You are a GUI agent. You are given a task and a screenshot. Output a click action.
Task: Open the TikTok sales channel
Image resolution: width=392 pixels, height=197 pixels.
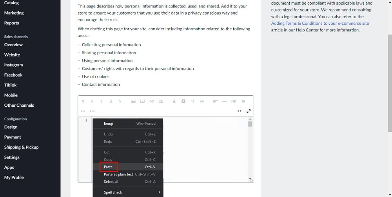[10, 85]
